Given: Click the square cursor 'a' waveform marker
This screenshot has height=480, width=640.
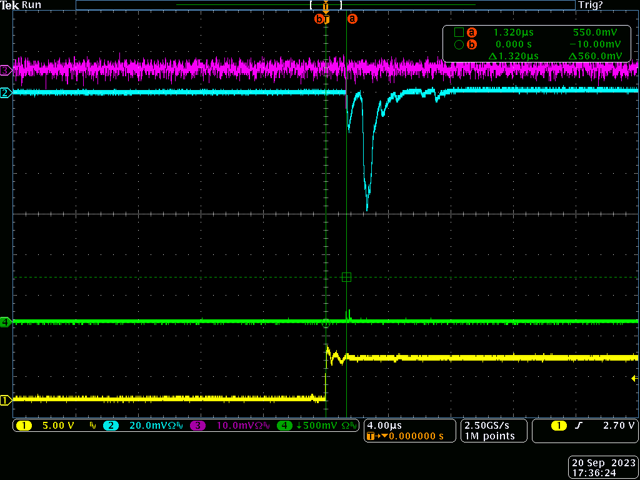Looking at the screenshot, I should pyautogui.click(x=347, y=277).
